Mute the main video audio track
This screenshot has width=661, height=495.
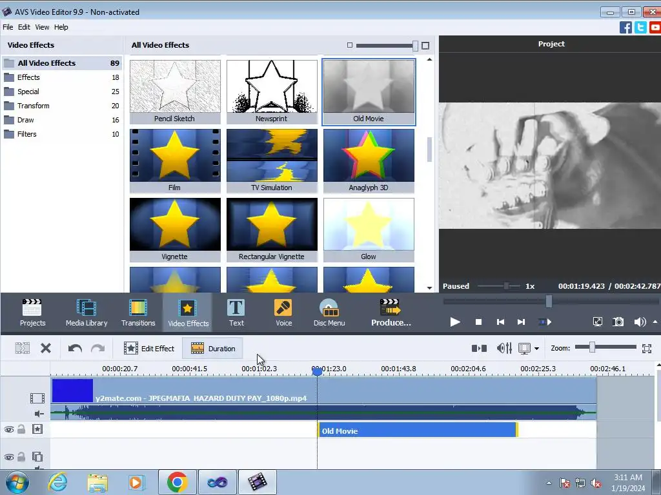(39, 414)
